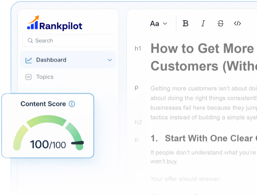Click the Content Score title
Screen dimensions: 257x195
tap(43, 104)
